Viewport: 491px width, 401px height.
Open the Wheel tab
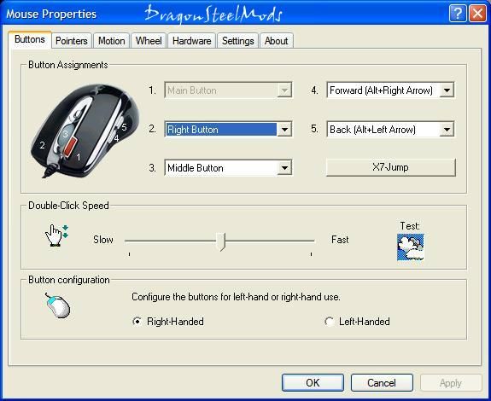[149, 41]
